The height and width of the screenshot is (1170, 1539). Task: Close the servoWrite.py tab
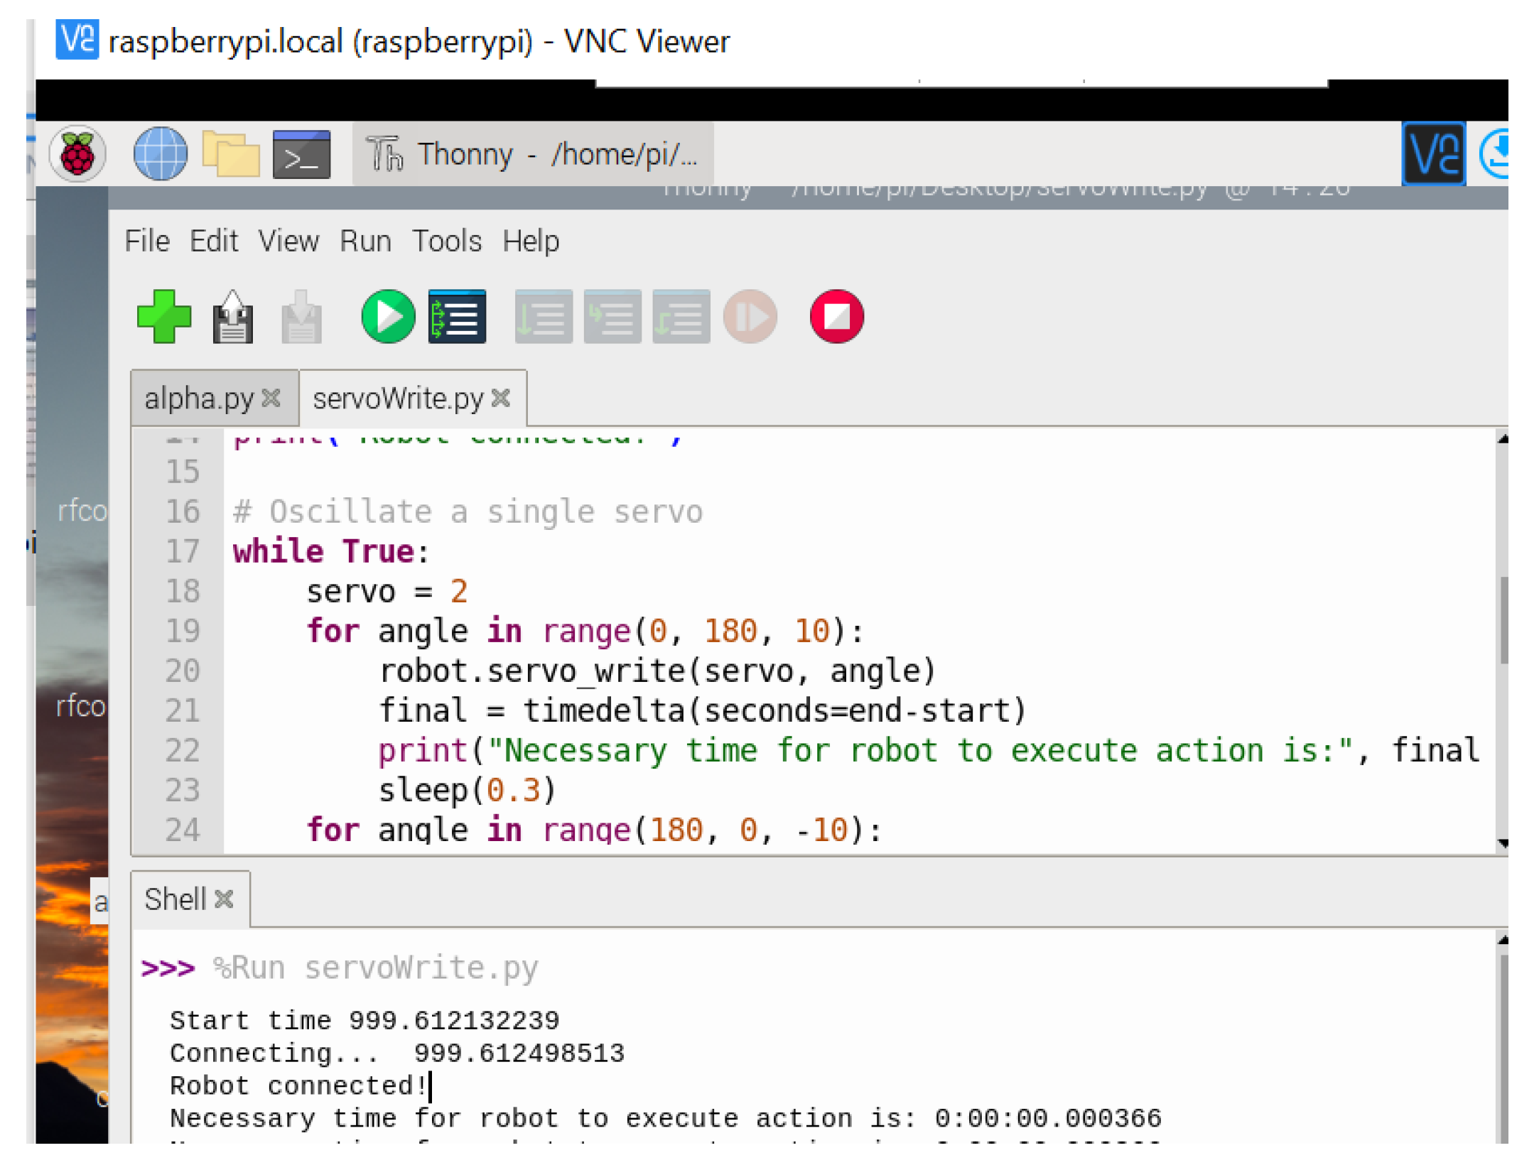tap(501, 399)
